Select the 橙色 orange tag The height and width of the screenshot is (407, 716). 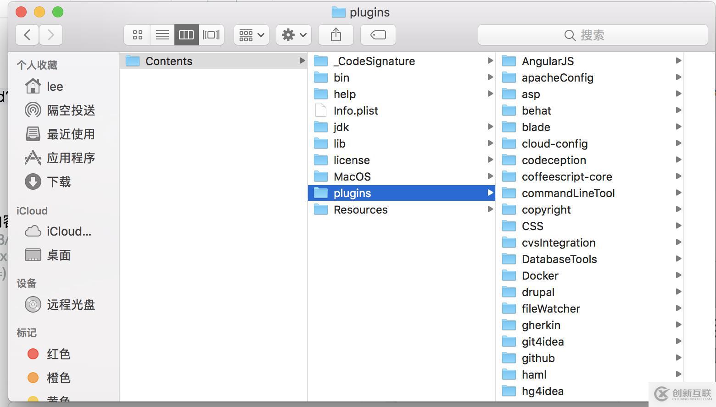click(63, 378)
